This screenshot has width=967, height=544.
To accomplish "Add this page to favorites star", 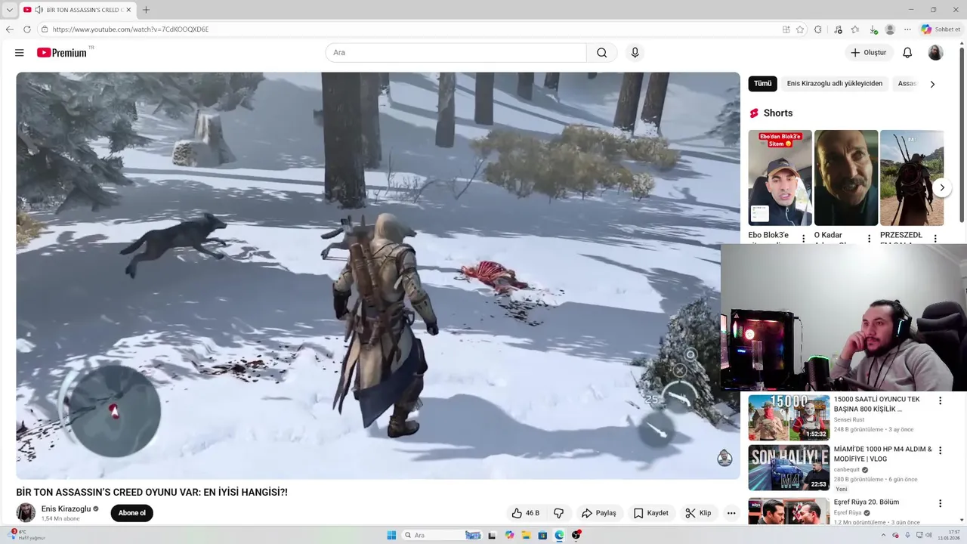I will tap(800, 29).
